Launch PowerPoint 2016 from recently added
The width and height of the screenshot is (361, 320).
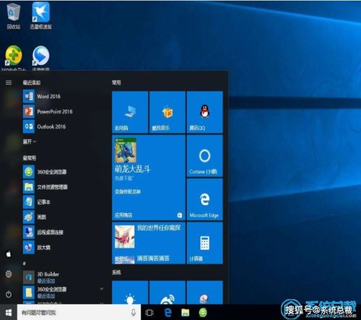pos(63,111)
